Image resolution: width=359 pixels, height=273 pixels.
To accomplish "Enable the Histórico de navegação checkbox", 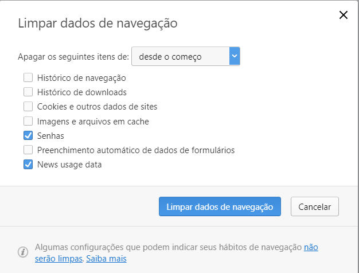I will pyautogui.click(x=28, y=77).
